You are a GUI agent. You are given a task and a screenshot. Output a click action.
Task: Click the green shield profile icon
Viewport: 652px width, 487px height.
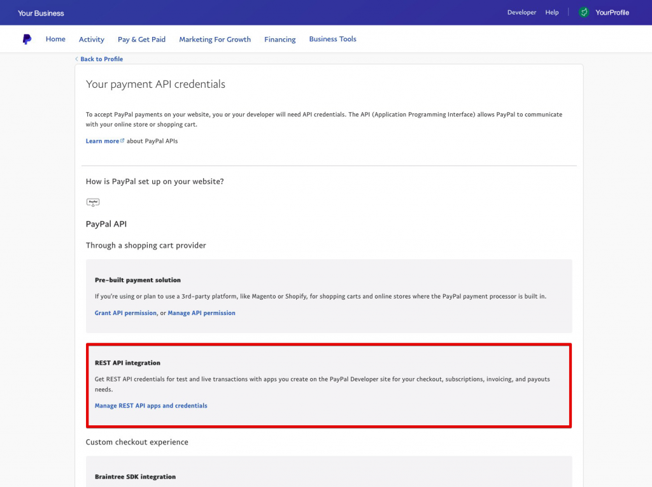tap(584, 13)
